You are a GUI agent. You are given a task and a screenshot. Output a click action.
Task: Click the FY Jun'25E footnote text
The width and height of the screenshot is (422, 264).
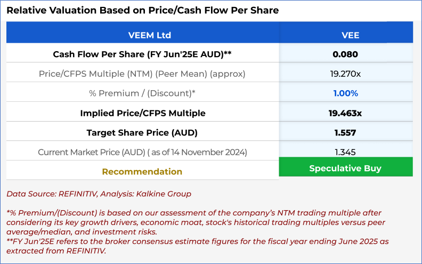[x=197, y=246]
